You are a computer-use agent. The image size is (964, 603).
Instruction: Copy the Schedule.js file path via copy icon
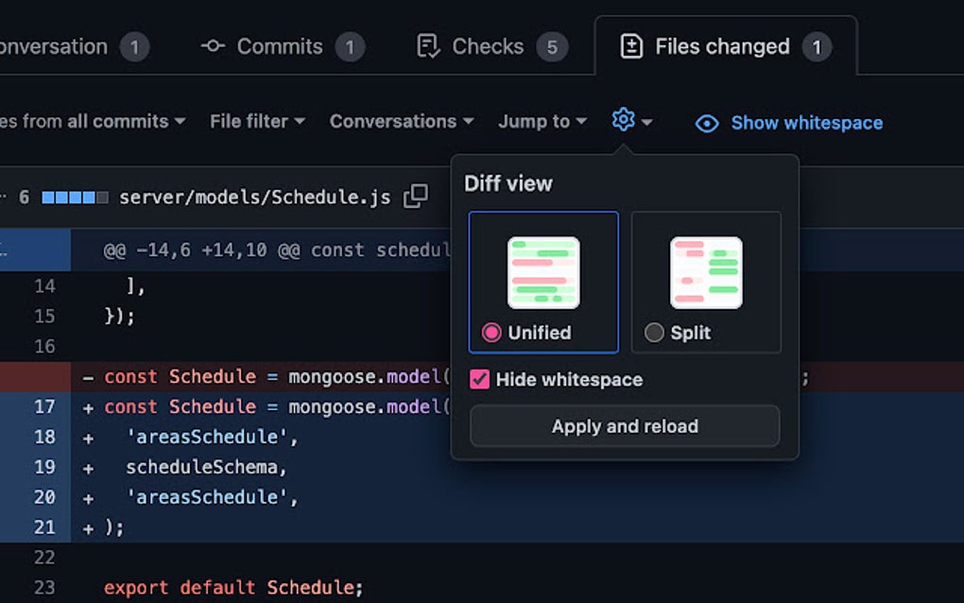414,196
